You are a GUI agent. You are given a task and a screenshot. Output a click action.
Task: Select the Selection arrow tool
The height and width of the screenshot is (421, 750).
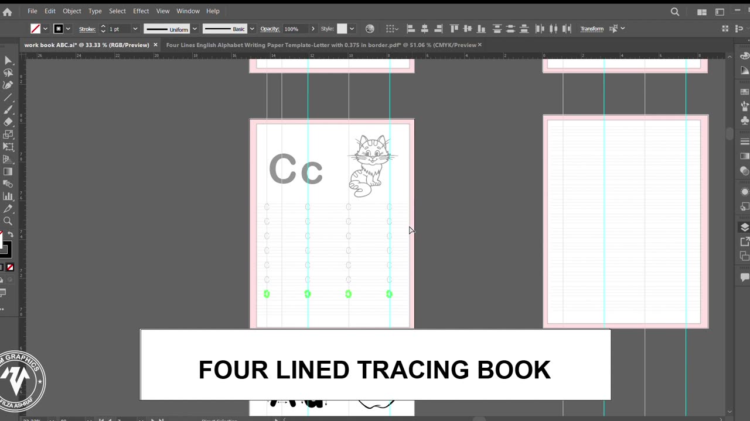pos(8,61)
